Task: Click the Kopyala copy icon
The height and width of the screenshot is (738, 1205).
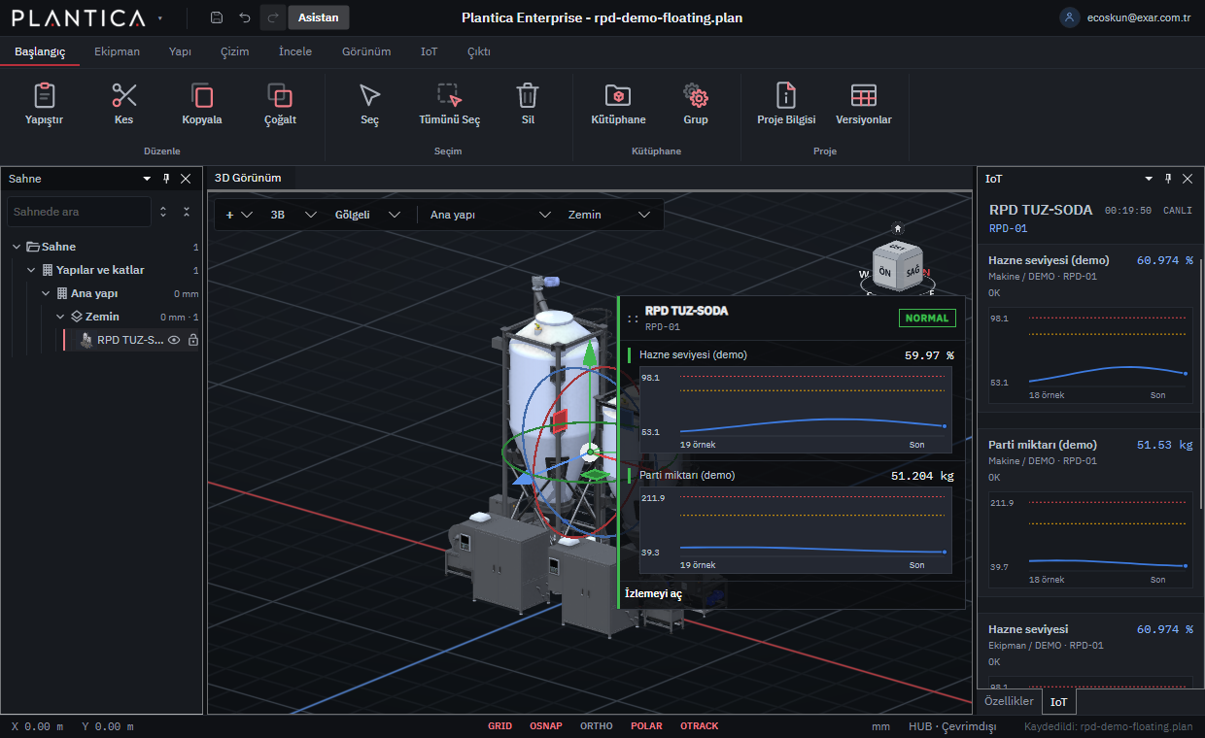Action: point(202,95)
